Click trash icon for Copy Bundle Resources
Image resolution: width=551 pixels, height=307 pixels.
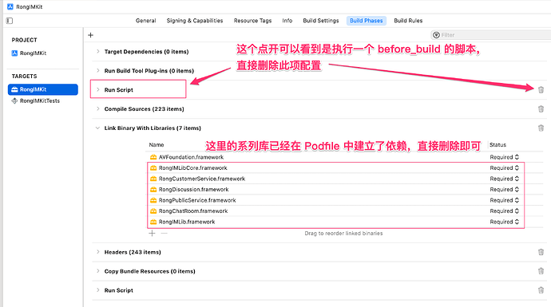541,271
